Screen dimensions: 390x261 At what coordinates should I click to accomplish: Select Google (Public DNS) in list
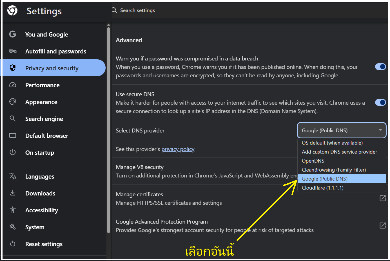342,179
